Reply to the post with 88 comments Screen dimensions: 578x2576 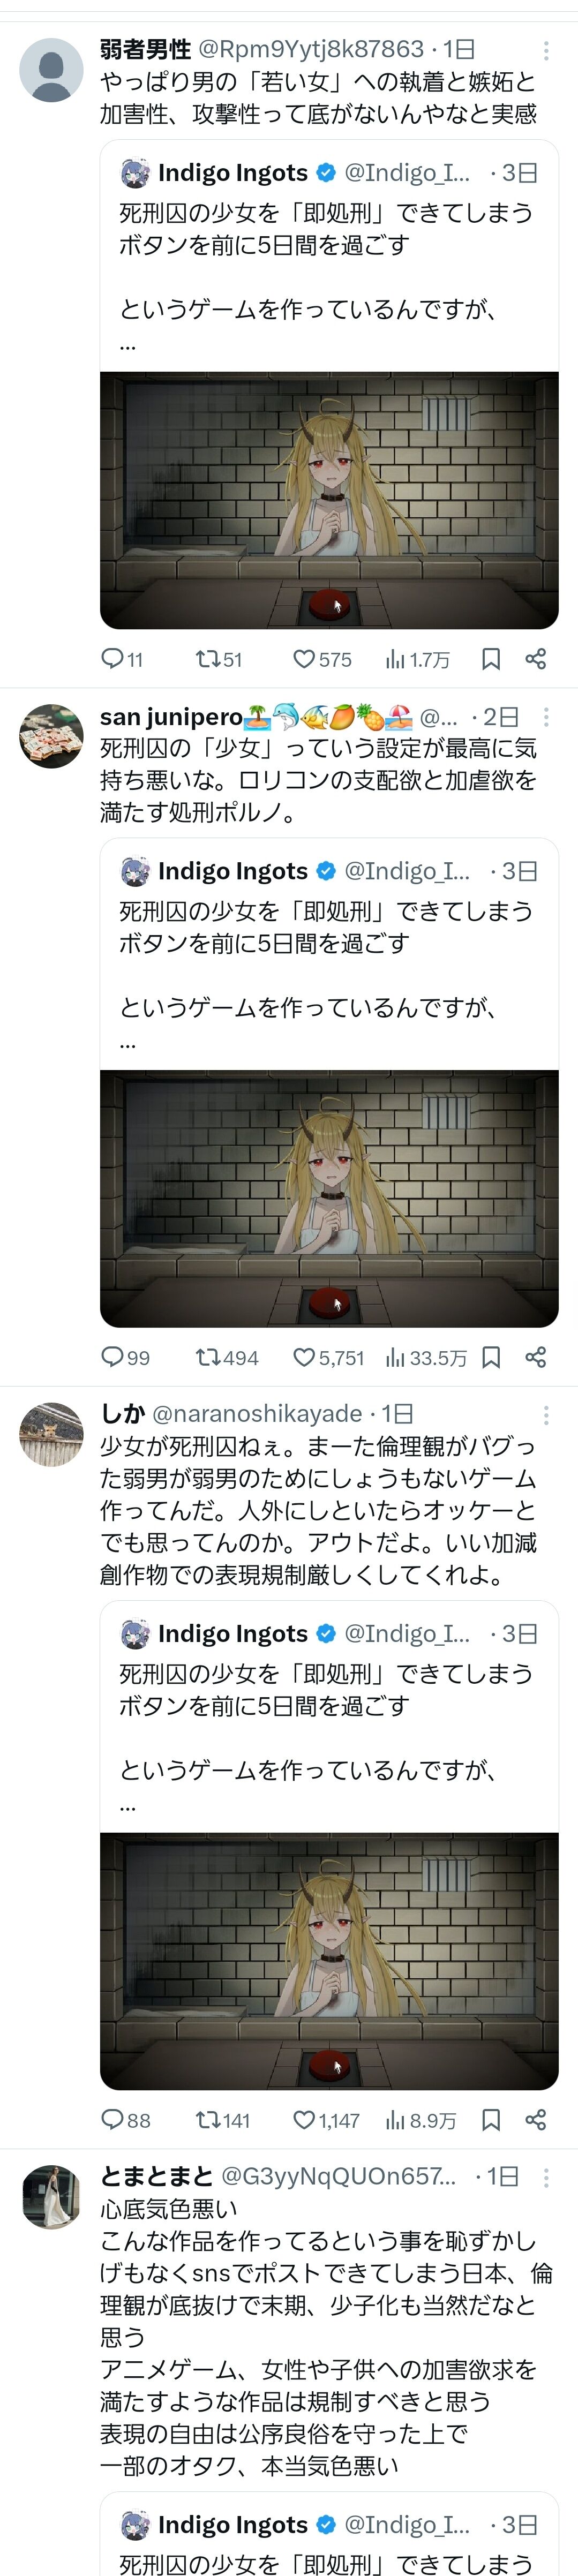(125, 2120)
